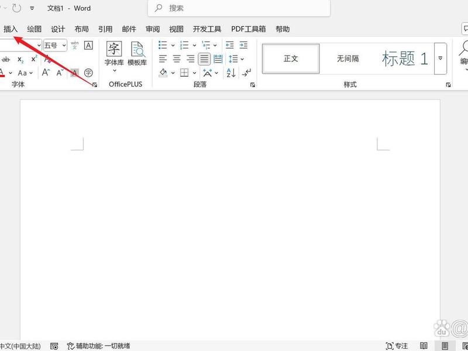468x351 pixels.
Task: Open the 视图 tab
Action: coord(176,29)
